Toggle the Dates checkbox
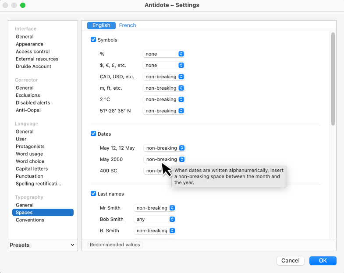 click(x=93, y=134)
